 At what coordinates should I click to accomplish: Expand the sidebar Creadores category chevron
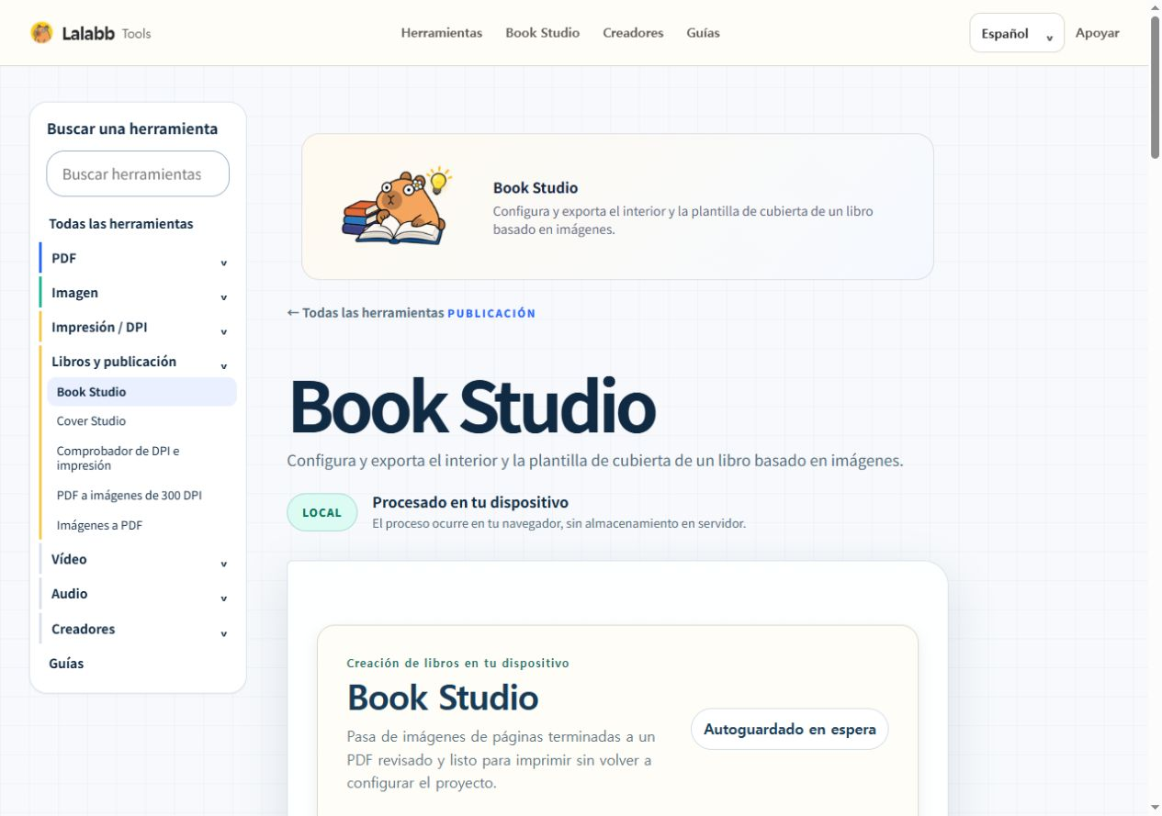[x=223, y=633]
